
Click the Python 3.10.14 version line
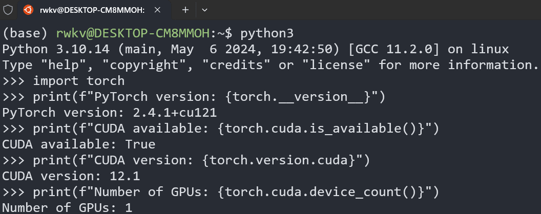coord(255,50)
